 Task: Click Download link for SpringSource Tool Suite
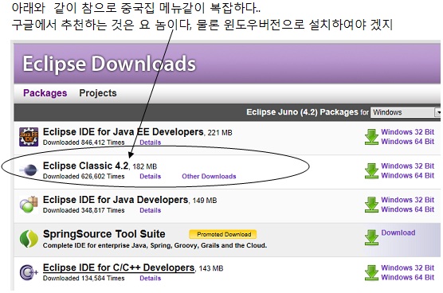398,232
